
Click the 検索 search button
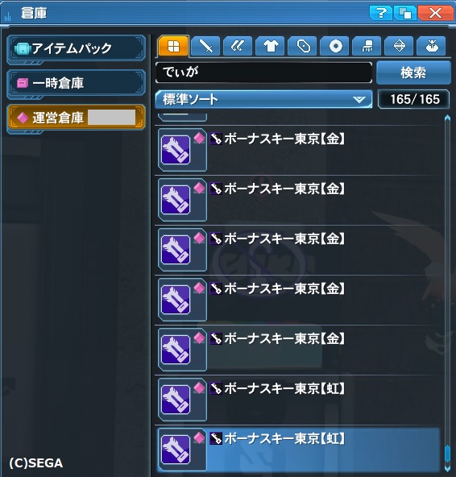(413, 73)
